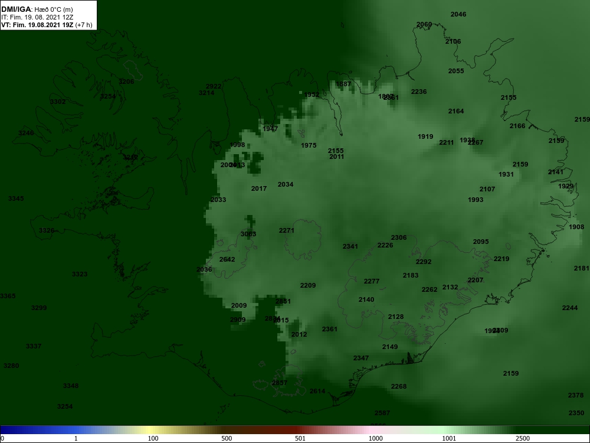
Task: Click the 2347 value on the map
Action: click(x=361, y=358)
